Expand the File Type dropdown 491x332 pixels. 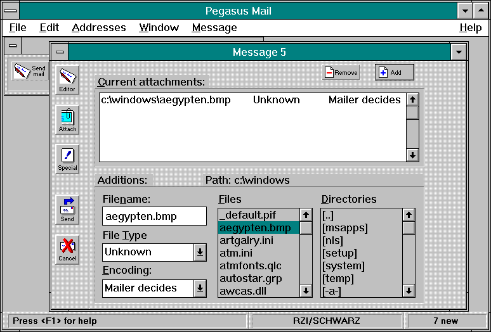point(200,252)
